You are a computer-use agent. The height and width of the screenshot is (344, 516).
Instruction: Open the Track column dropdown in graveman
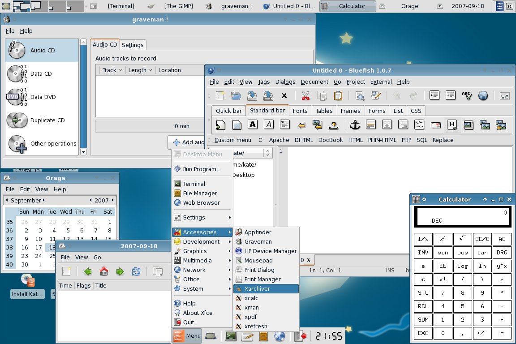[x=120, y=70]
